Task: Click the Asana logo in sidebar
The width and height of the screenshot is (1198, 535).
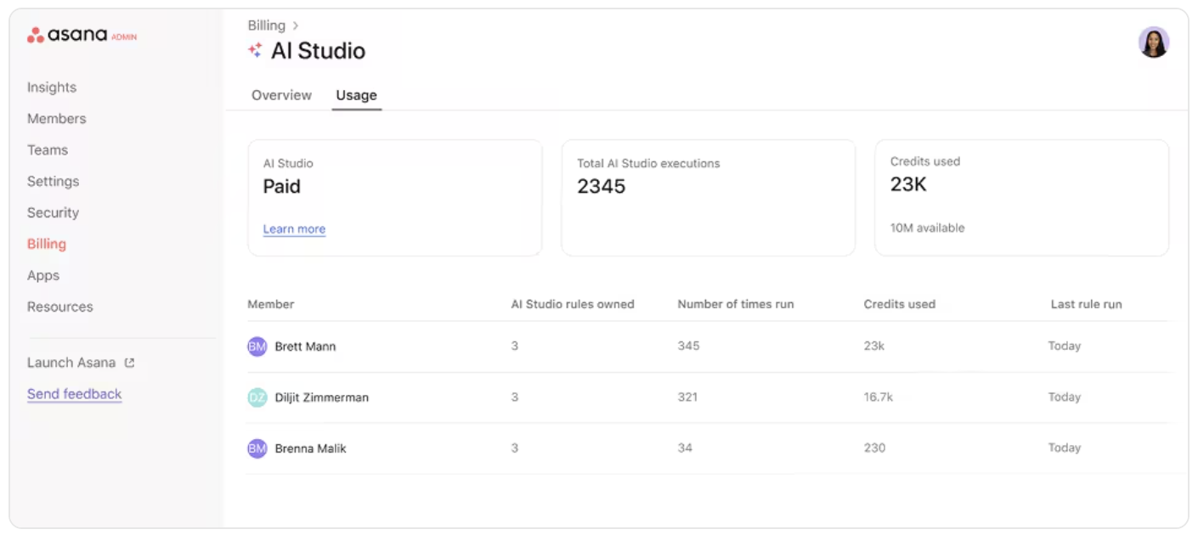Action: pos(68,36)
